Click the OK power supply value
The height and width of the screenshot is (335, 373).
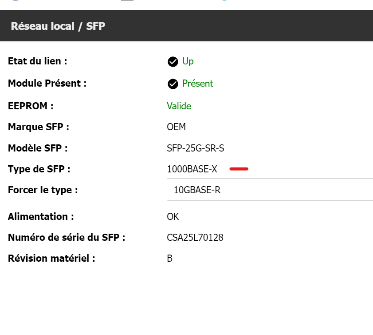(173, 217)
